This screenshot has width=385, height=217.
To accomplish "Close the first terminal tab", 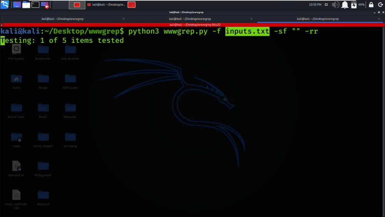I will [x=124, y=19].
